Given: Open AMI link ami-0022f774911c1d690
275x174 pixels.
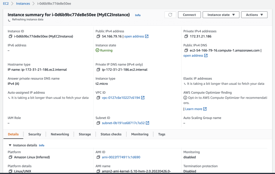Looking at the screenshot, I should (121, 157).
